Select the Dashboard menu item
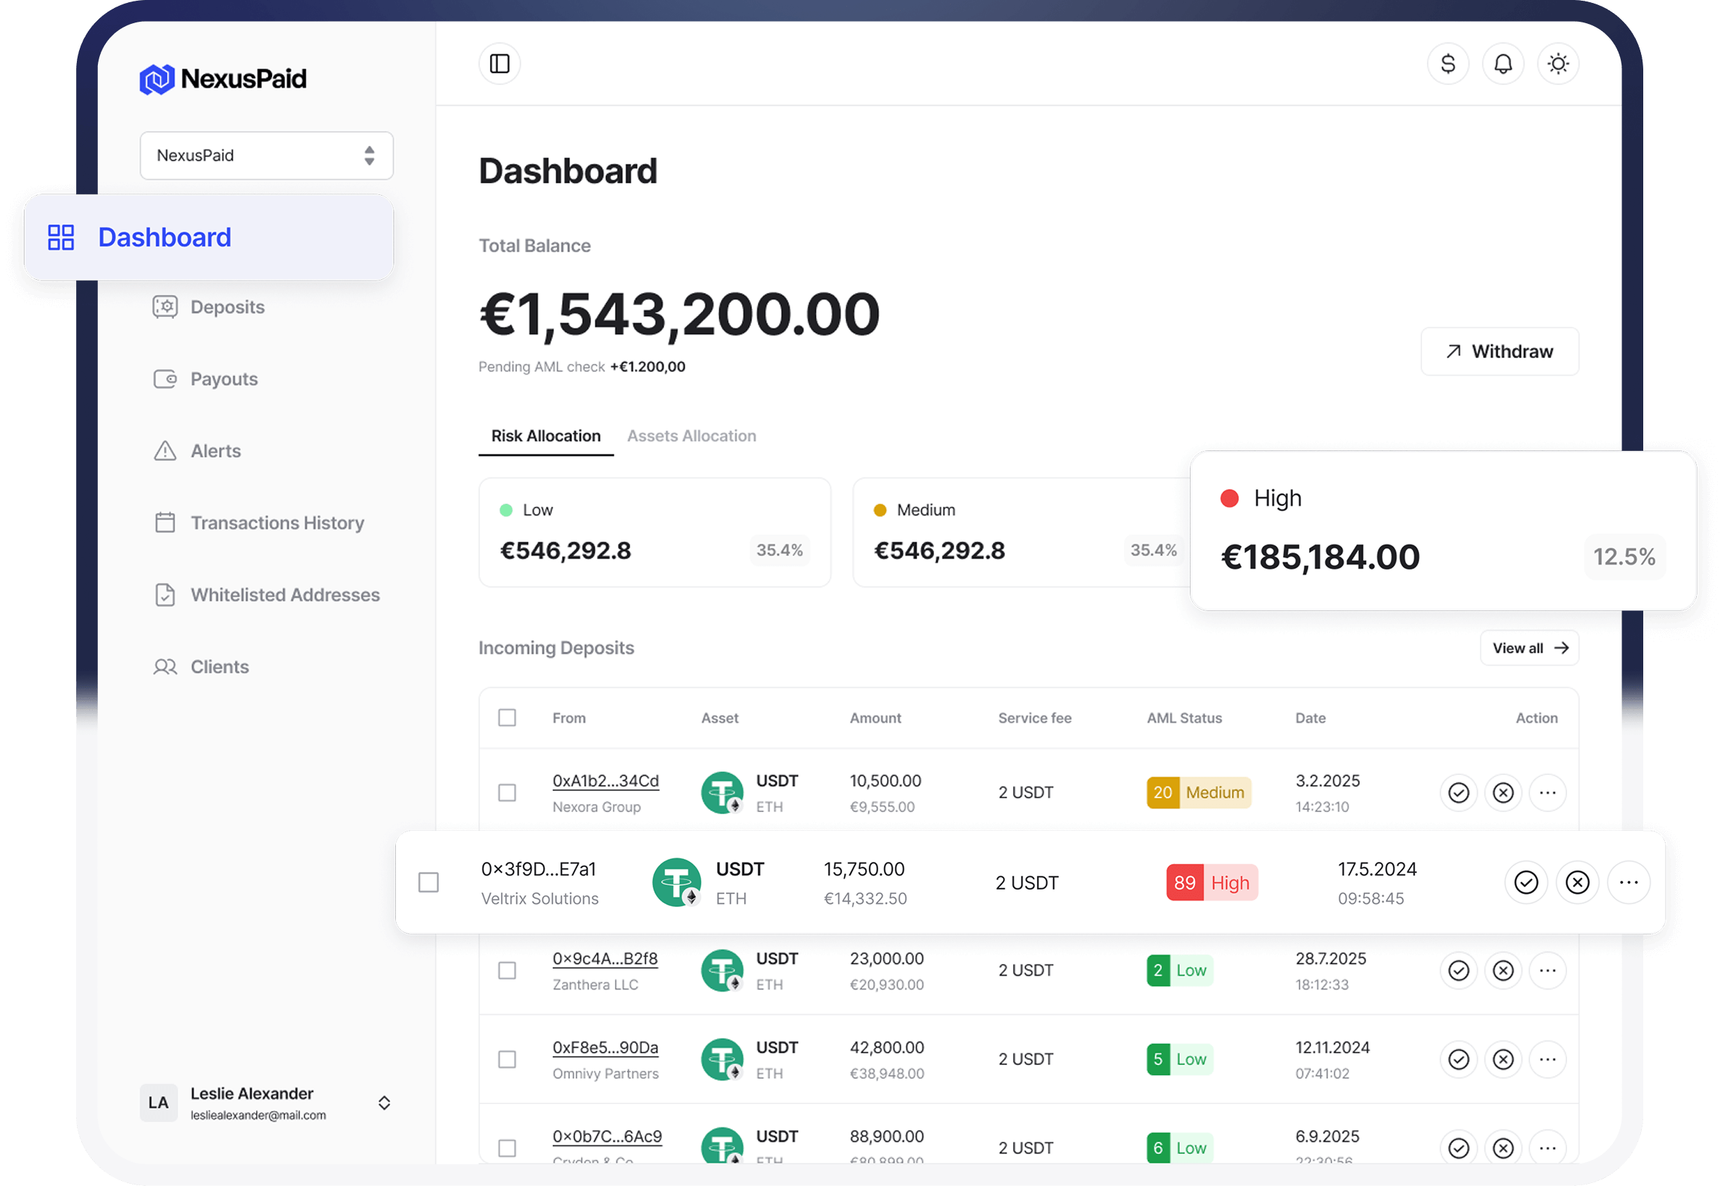 click(x=165, y=237)
